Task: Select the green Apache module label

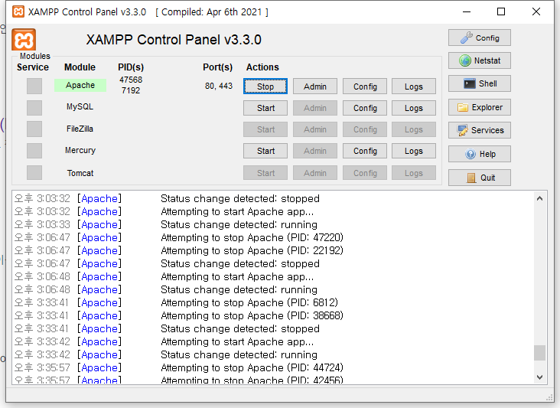Action: coord(80,85)
